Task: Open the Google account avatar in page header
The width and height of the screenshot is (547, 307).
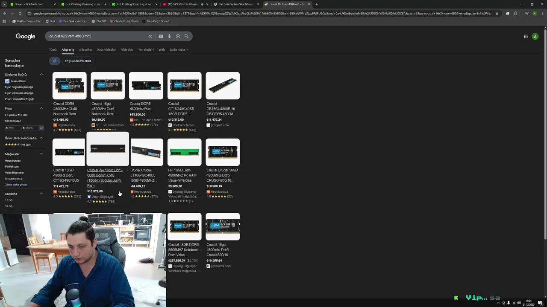Action: (x=535, y=37)
